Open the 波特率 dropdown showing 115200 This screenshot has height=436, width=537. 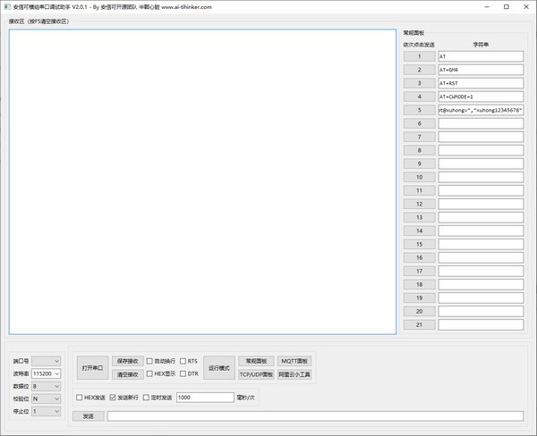coord(47,373)
